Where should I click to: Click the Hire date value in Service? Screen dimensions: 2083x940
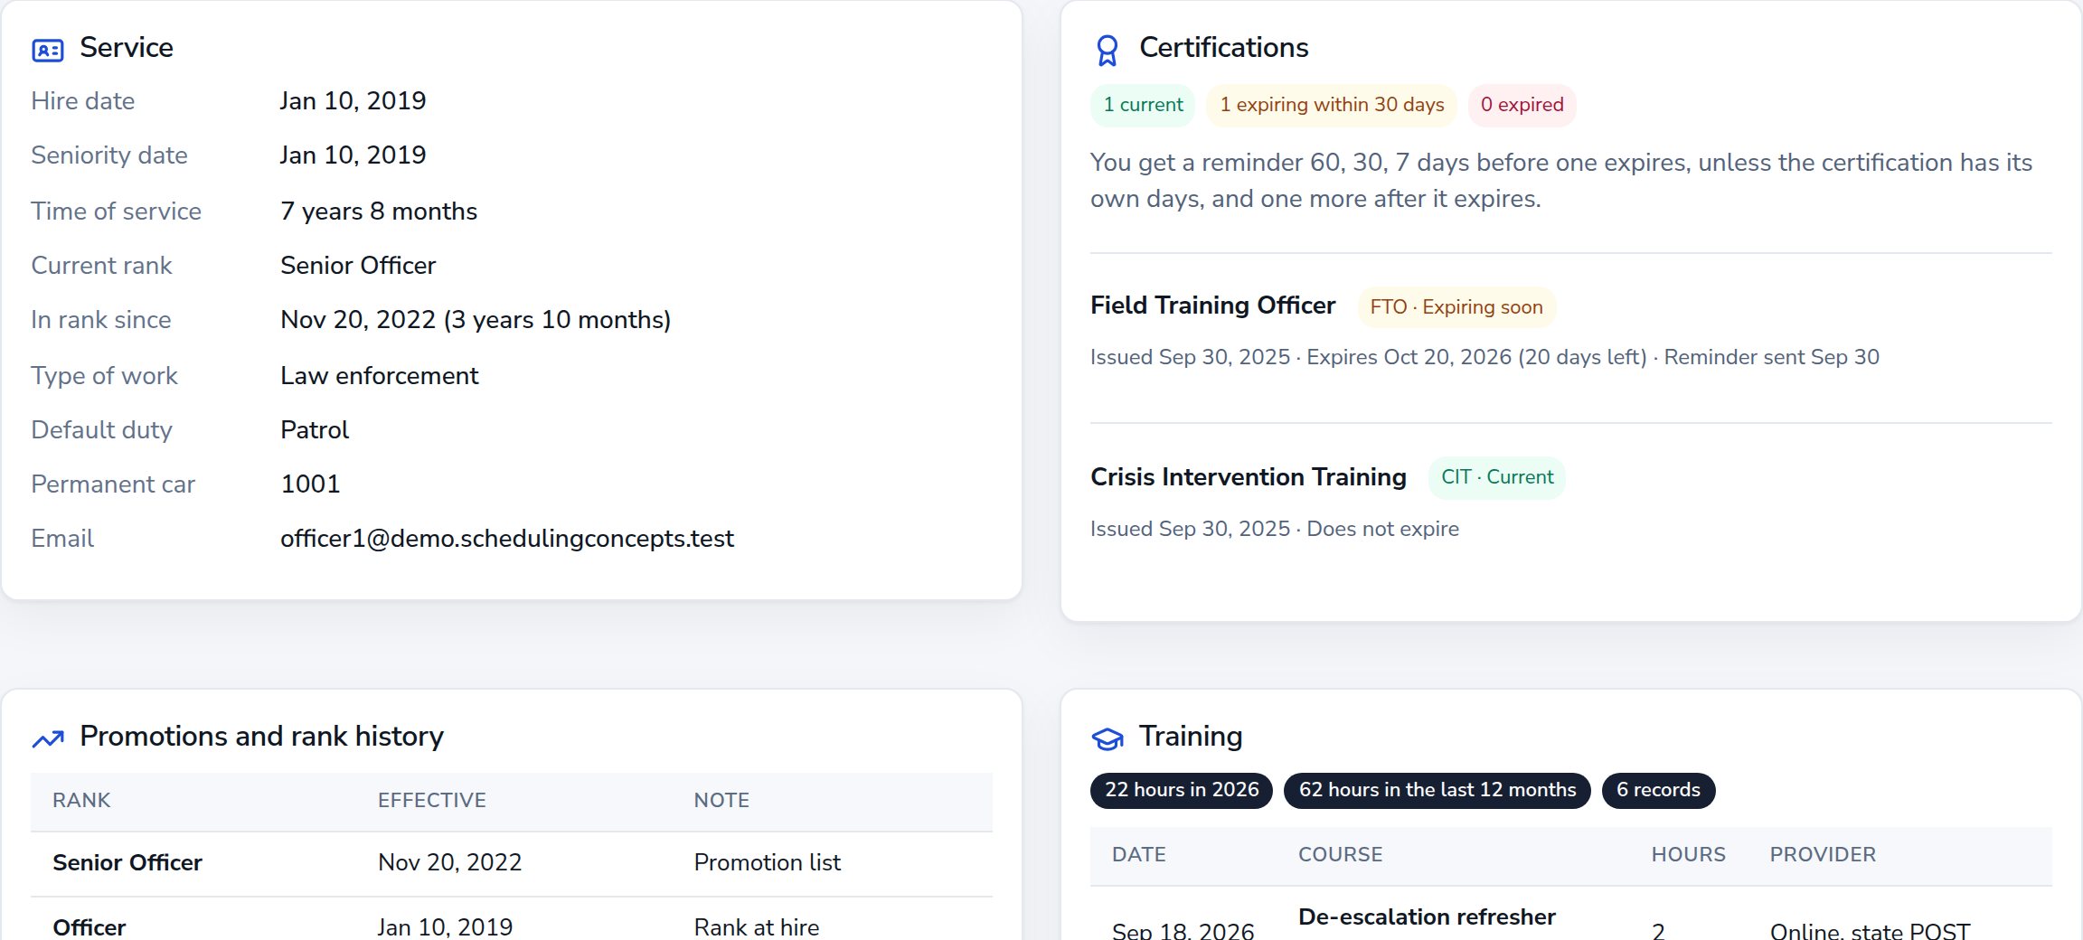[x=353, y=101]
